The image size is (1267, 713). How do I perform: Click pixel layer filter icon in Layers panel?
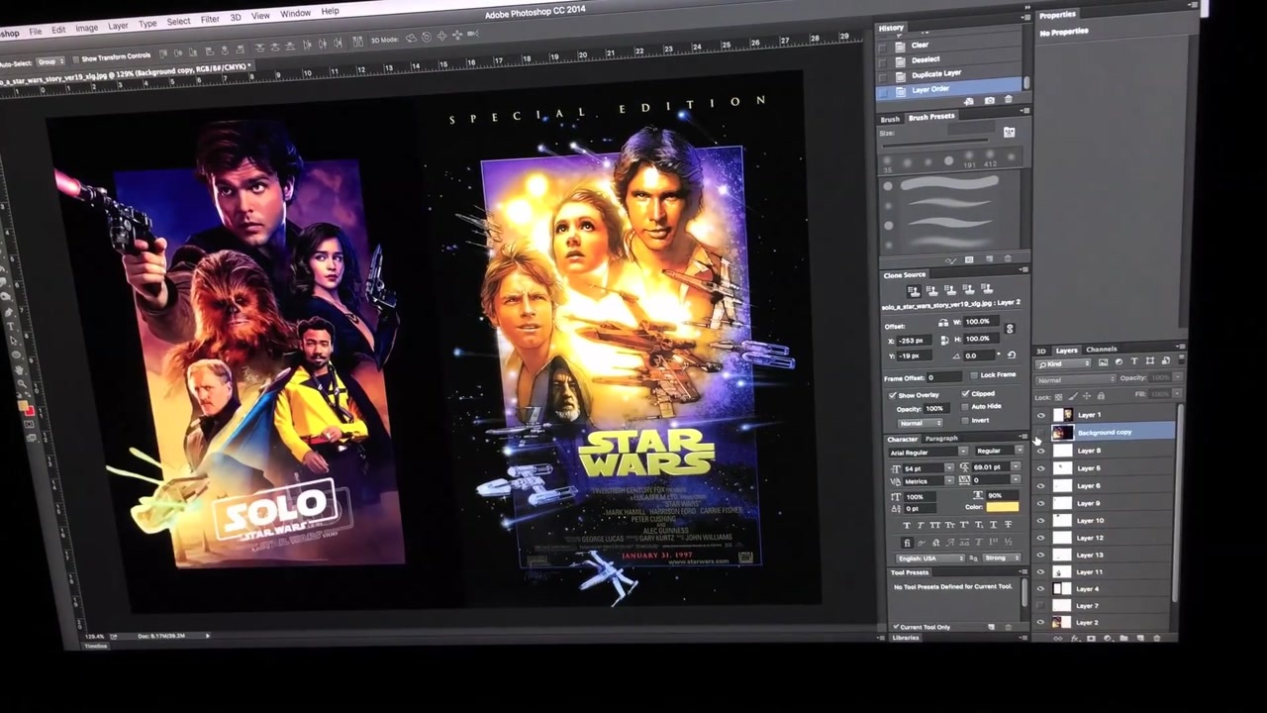[1104, 362]
